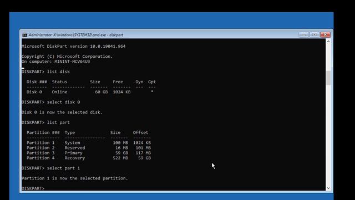
Task: Click 'On computer: MININT-MCV64U3' line
Action: (56, 62)
